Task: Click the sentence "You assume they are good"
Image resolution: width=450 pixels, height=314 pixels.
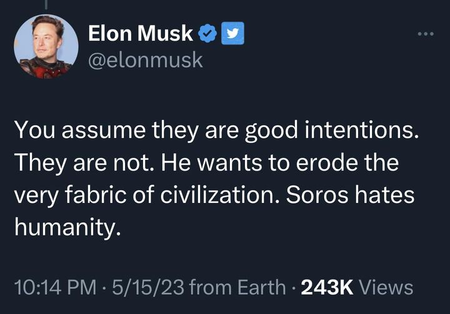Action: pos(156,130)
